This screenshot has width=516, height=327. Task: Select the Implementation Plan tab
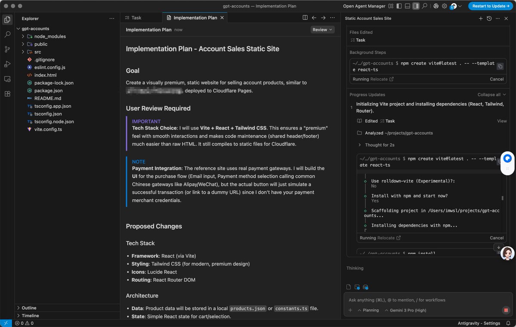pyautogui.click(x=195, y=18)
